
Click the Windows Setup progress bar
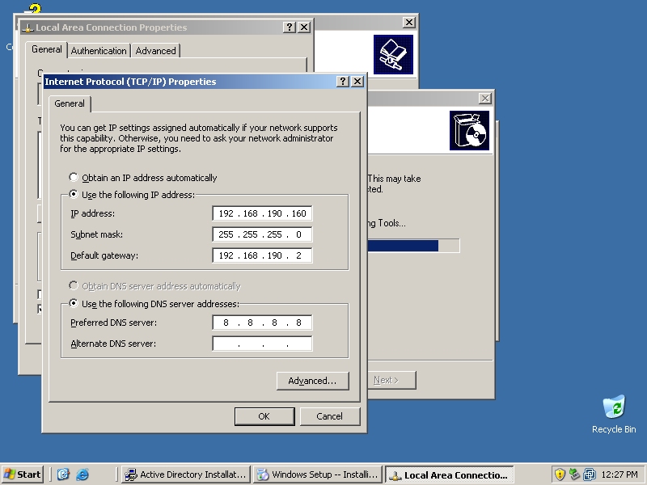pyautogui.click(x=413, y=246)
